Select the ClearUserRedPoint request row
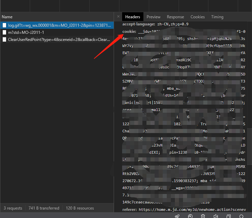Image resolution: width=252 pixels, height=218 pixels. click(x=59, y=40)
